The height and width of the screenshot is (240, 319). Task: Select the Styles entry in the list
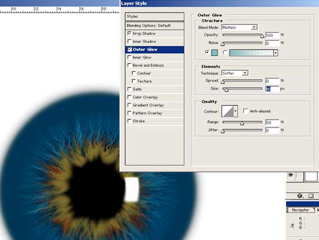155,16
